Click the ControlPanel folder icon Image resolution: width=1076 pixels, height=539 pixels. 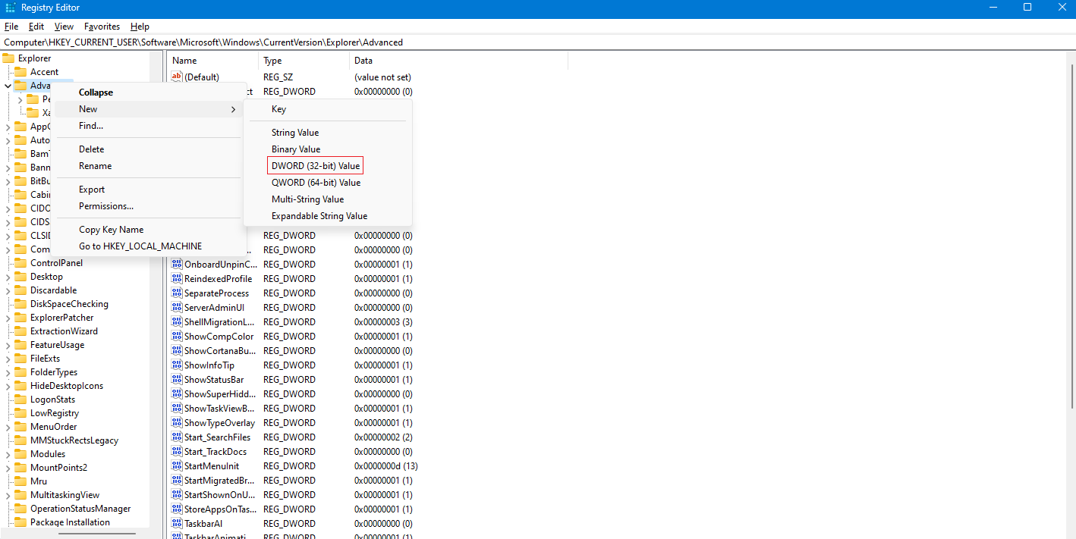pyautogui.click(x=20, y=263)
